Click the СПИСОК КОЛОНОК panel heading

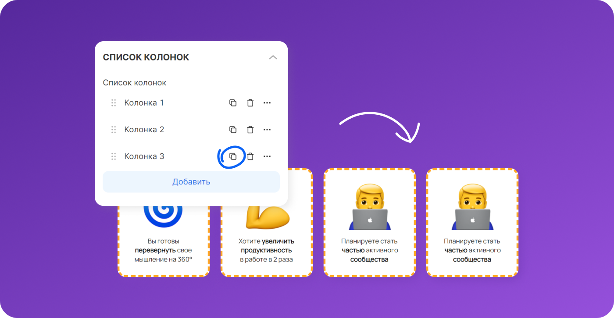click(146, 57)
